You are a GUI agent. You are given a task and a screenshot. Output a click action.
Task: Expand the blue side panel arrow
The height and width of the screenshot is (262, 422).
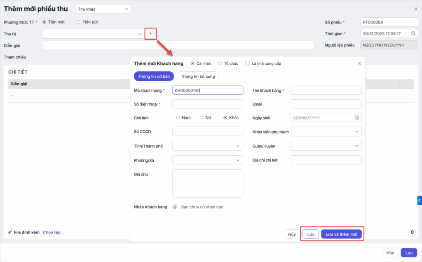coord(419,200)
